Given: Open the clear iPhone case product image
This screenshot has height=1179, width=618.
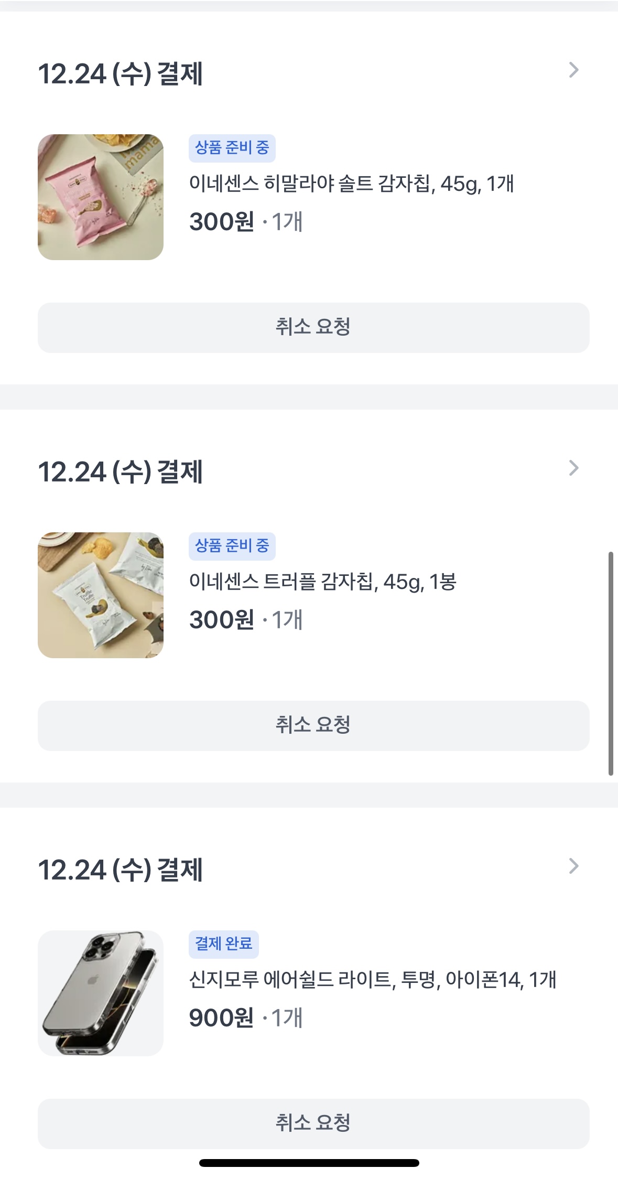Looking at the screenshot, I should pos(101,993).
